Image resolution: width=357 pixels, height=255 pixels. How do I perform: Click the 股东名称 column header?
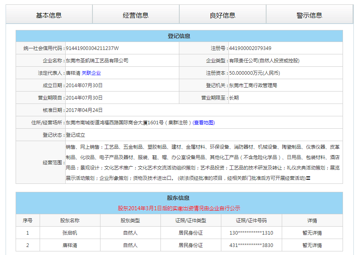point(70,220)
